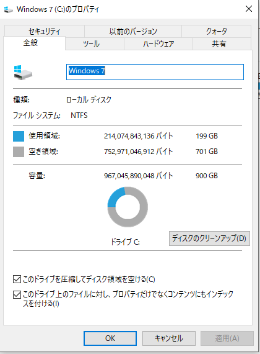This screenshot has height=354, width=260.
Task: Click the Windows drive icon beside the name field
Action: click(23, 73)
